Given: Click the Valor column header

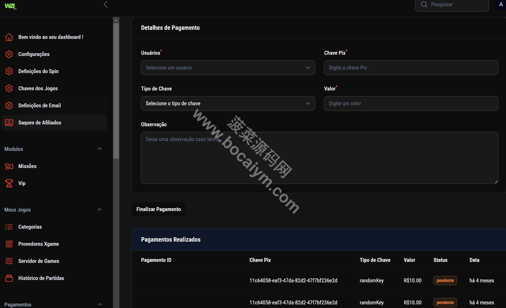Looking at the screenshot, I should [x=409, y=260].
